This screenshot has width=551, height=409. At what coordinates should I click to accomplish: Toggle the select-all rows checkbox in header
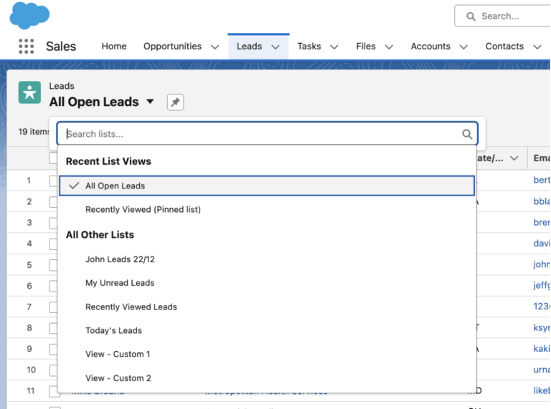coord(54,158)
